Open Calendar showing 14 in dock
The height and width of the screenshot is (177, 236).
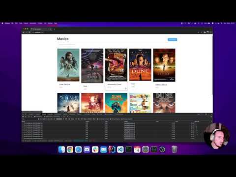click(137, 149)
